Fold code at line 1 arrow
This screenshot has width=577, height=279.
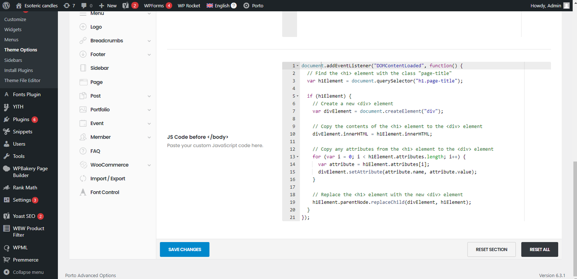pos(298,66)
